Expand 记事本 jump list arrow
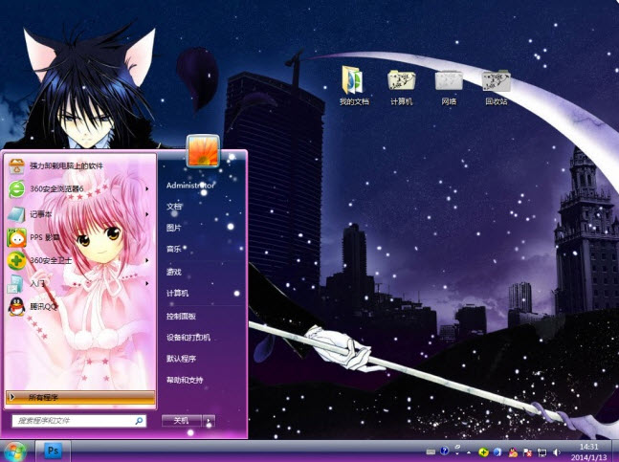The height and width of the screenshot is (462, 619). tap(147, 214)
